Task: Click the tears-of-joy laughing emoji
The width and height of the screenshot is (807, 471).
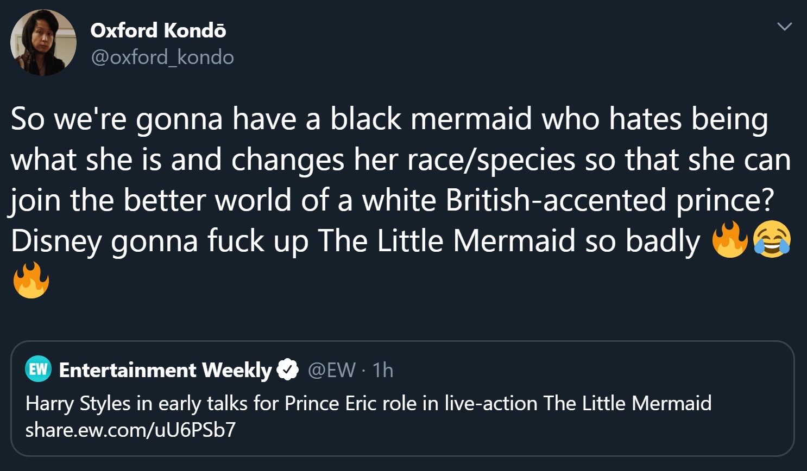Action: [772, 239]
